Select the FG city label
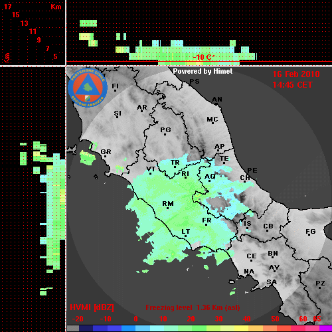The width and height of the screenshot is (332, 332). point(311,232)
